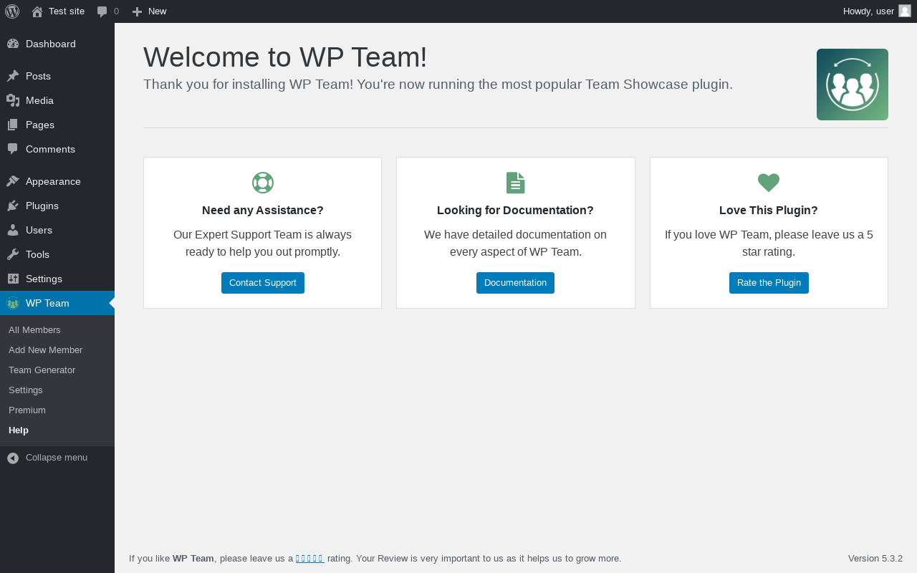The height and width of the screenshot is (573, 917).
Task: Click the plus icon next to New
Action: (x=138, y=11)
